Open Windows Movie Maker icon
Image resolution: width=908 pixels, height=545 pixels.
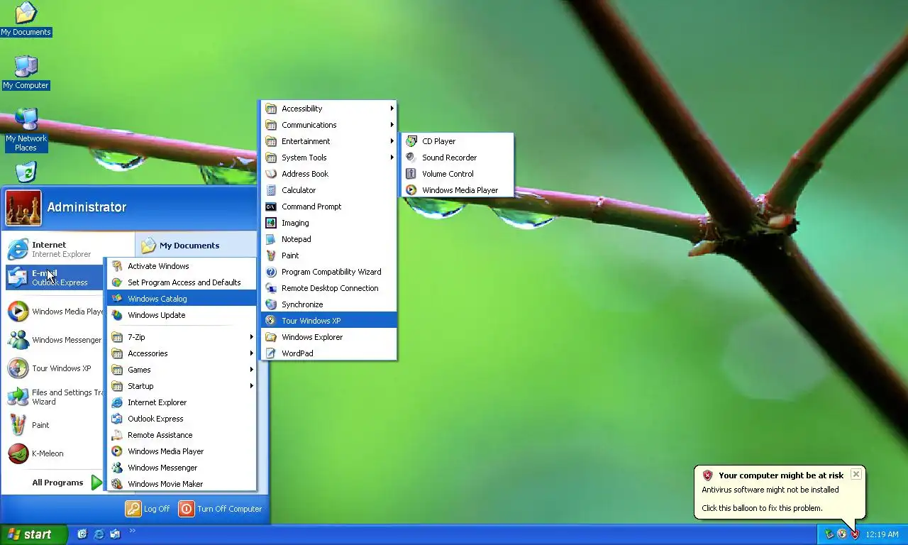tap(116, 484)
